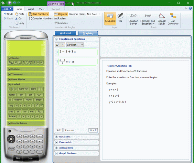The width and height of the screenshot is (194, 163).
Task: Expand the Favorite Buttons group
Action: (9, 123)
